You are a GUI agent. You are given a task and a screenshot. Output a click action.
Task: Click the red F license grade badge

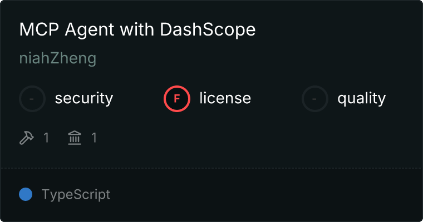click(x=177, y=99)
